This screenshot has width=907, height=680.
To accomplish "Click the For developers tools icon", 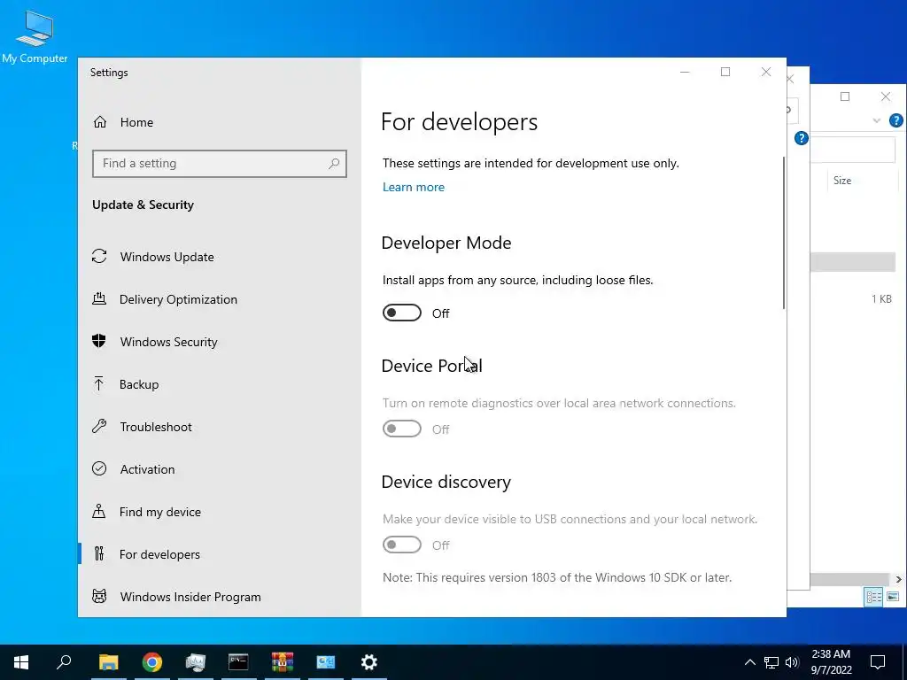I will [x=99, y=554].
